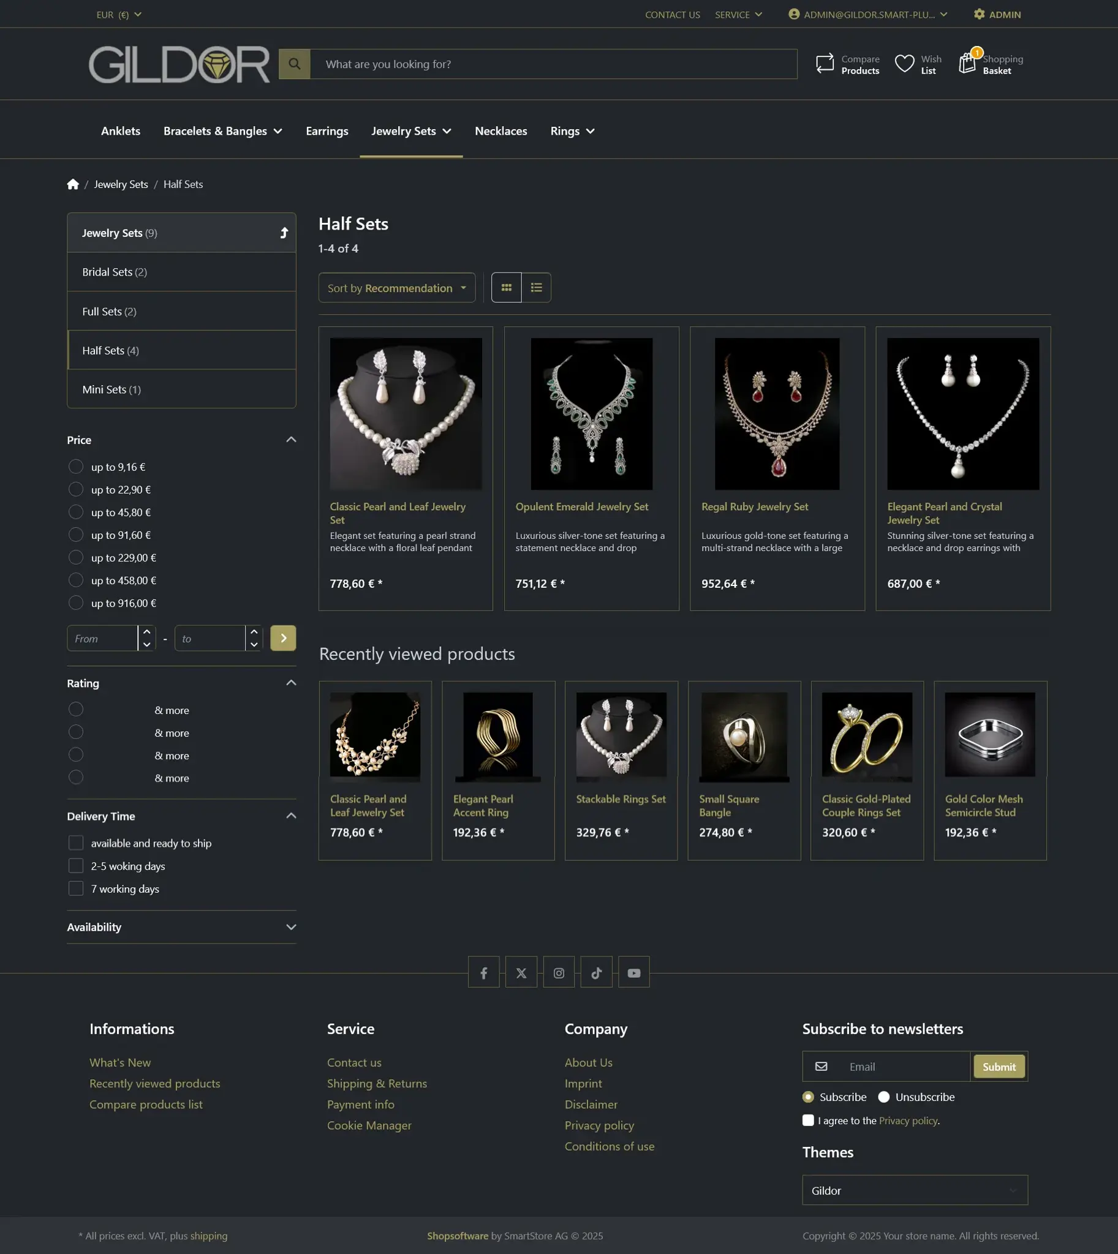Open Sort by Recommendation dropdown

tap(397, 287)
